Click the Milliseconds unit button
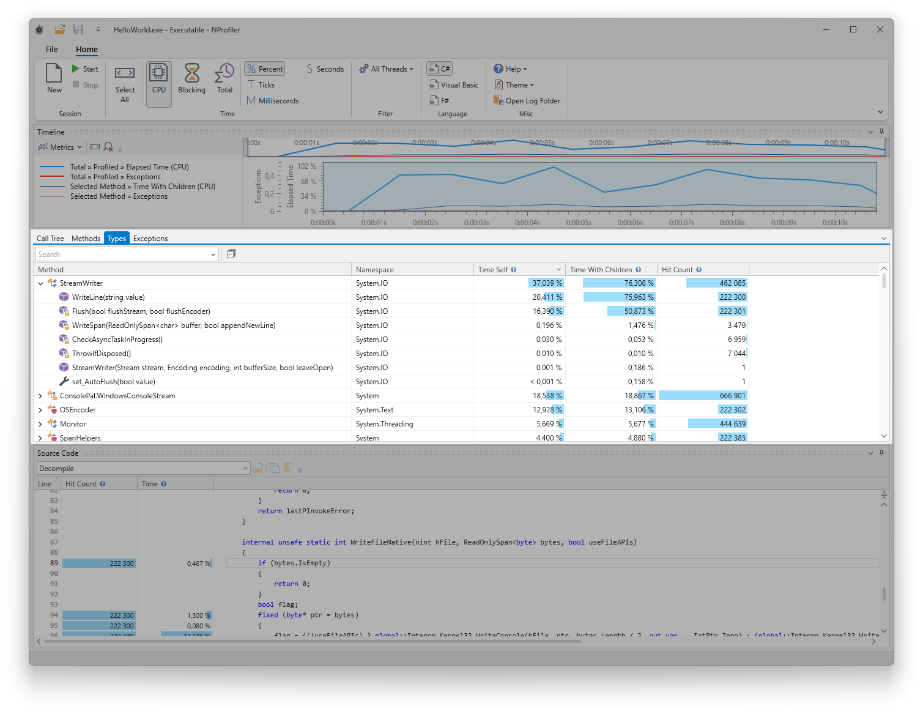Image resolution: width=923 pixels, height=714 pixels. (273, 101)
